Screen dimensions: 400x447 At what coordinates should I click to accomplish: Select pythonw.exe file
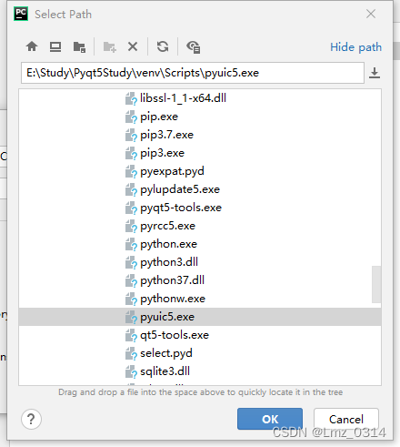pyautogui.click(x=173, y=299)
